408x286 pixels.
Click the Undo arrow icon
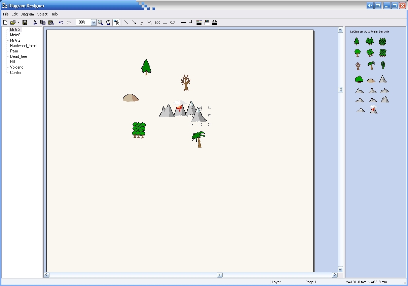click(x=61, y=23)
